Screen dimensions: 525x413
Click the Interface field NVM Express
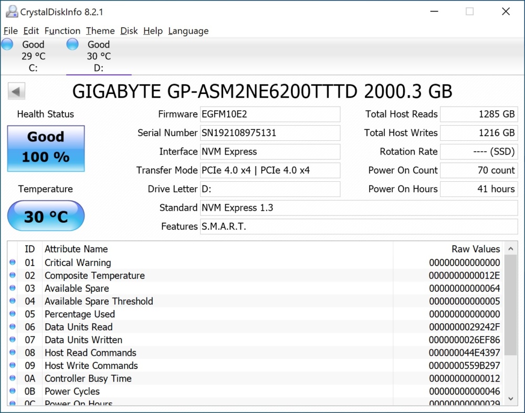pos(270,152)
